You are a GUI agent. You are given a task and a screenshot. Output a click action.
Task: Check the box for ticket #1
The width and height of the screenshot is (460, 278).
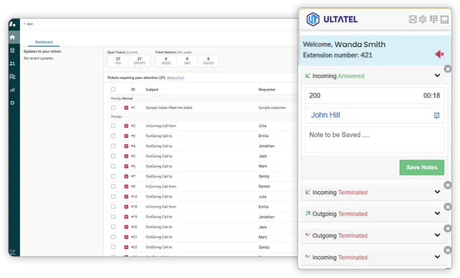113,108
